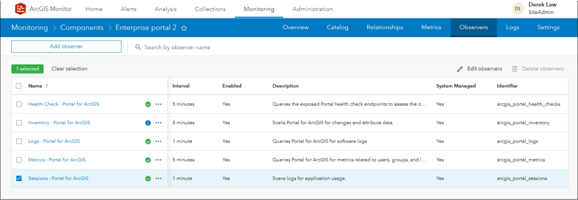
Task: Click arcgis_portal_sessions identifier
Action: [522, 178]
